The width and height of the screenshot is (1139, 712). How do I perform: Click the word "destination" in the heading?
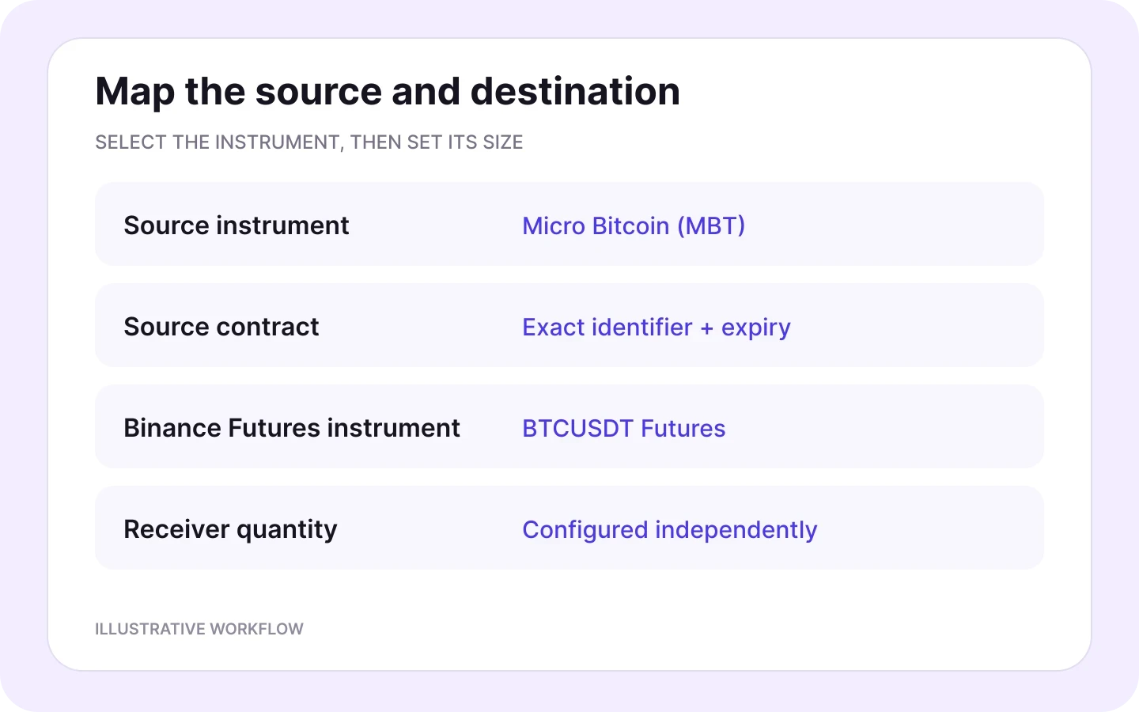click(x=575, y=92)
